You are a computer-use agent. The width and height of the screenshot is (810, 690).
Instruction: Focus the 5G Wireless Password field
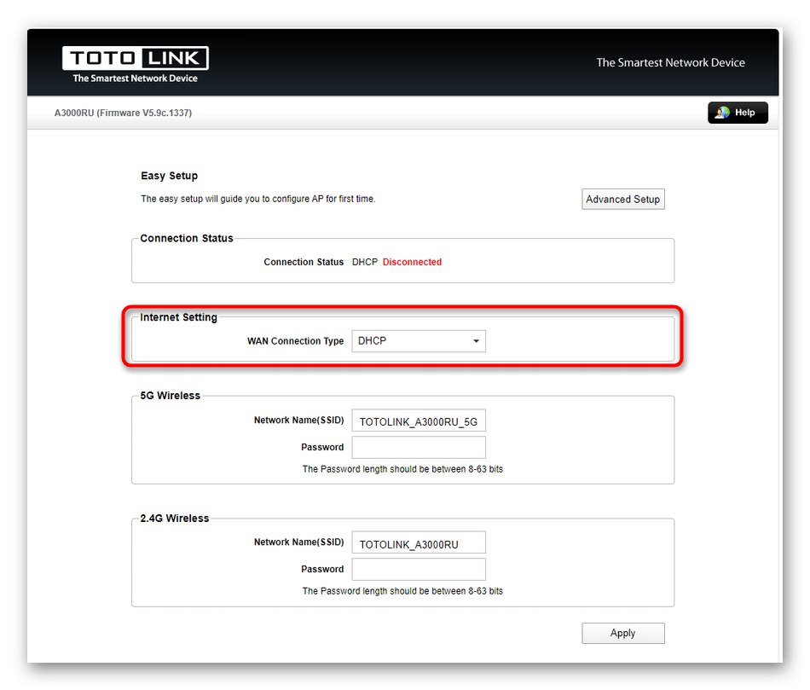(419, 447)
